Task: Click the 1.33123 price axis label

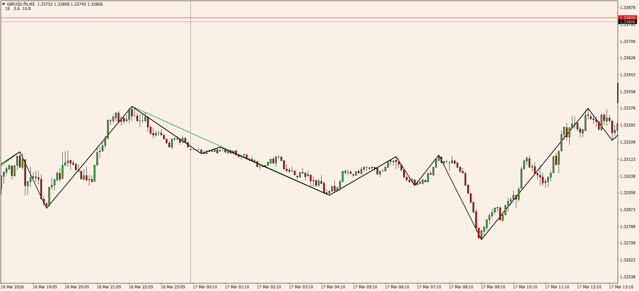Action: (x=627, y=159)
